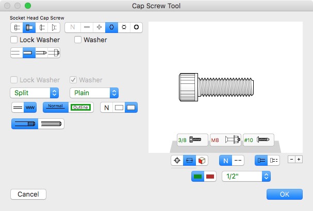This screenshot has width=313, height=211.
Task: Select the threaded (wavy) thread display icon
Action: [30, 108]
